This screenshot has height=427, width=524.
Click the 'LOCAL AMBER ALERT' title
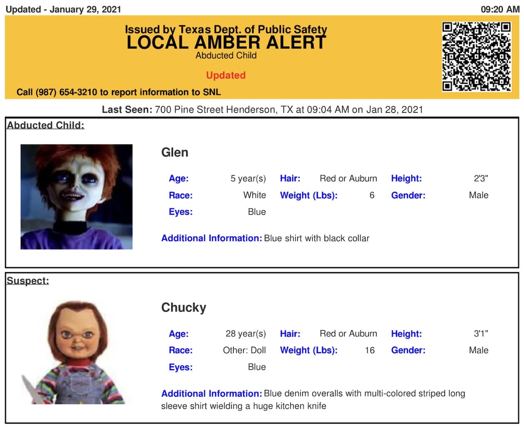pyautogui.click(x=226, y=42)
